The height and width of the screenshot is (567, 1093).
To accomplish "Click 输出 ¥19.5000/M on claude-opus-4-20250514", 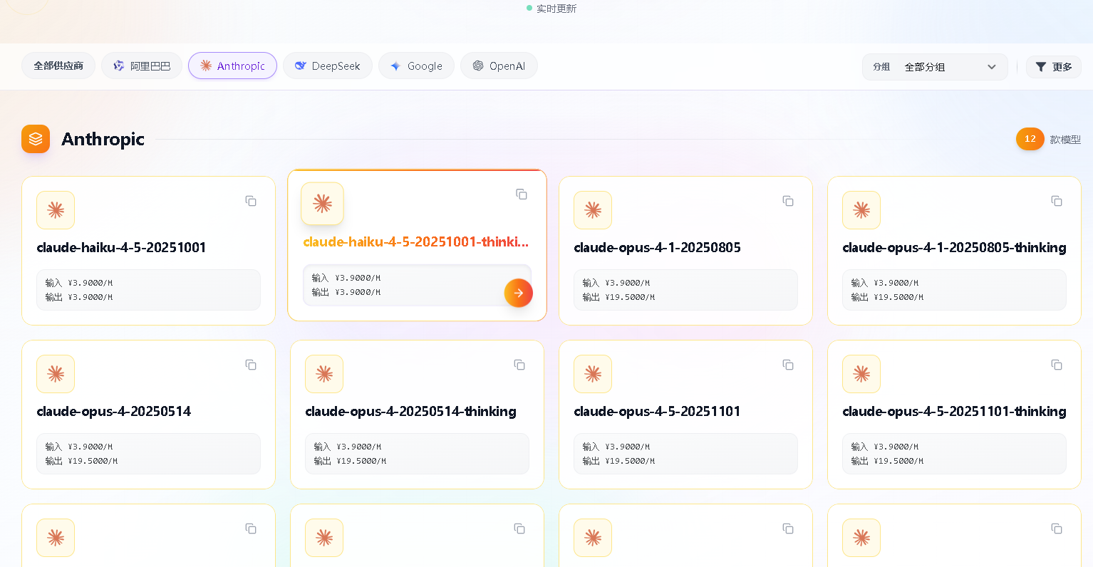I will pyautogui.click(x=81, y=461).
